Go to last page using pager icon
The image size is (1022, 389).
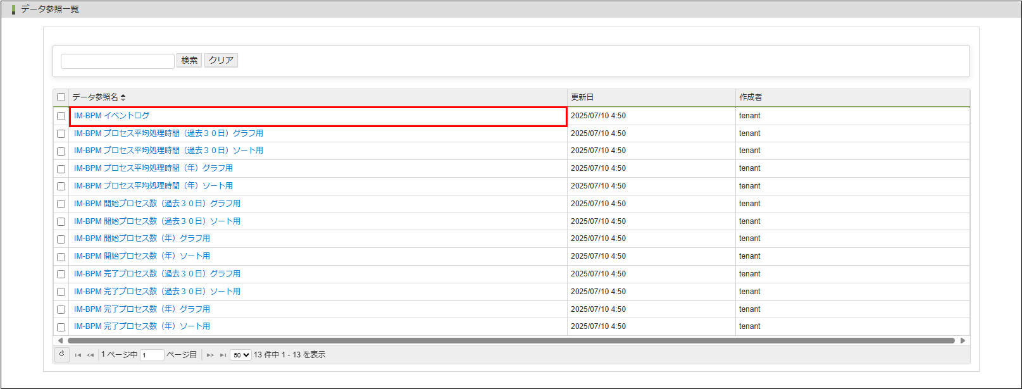coord(223,355)
